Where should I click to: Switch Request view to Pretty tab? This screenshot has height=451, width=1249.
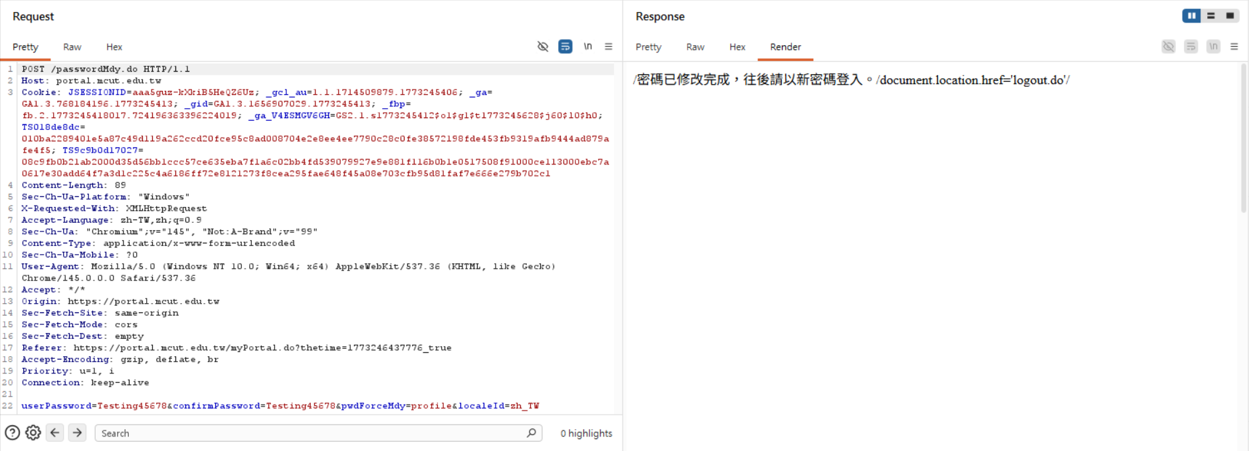click(x=25, y=47)
